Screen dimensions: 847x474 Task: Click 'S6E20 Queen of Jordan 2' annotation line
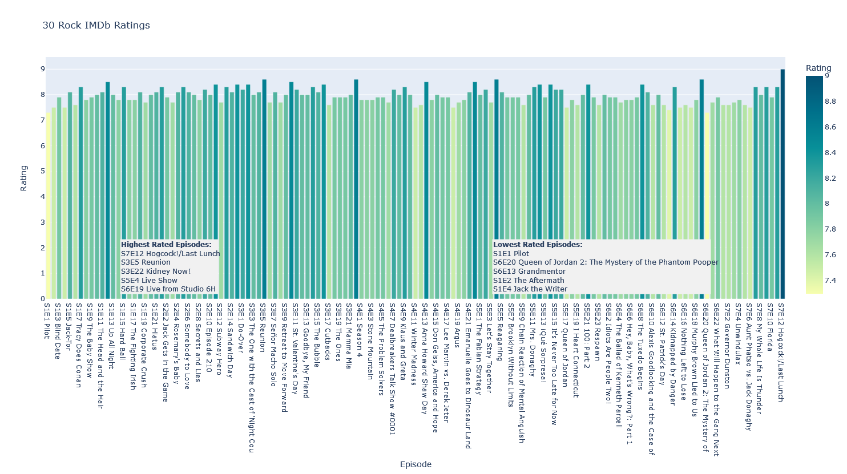[606, 262]
